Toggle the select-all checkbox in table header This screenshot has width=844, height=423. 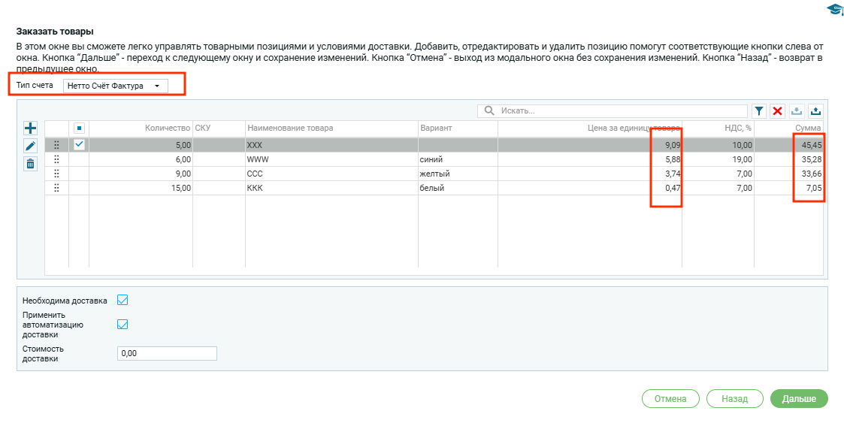coord(79,128)
